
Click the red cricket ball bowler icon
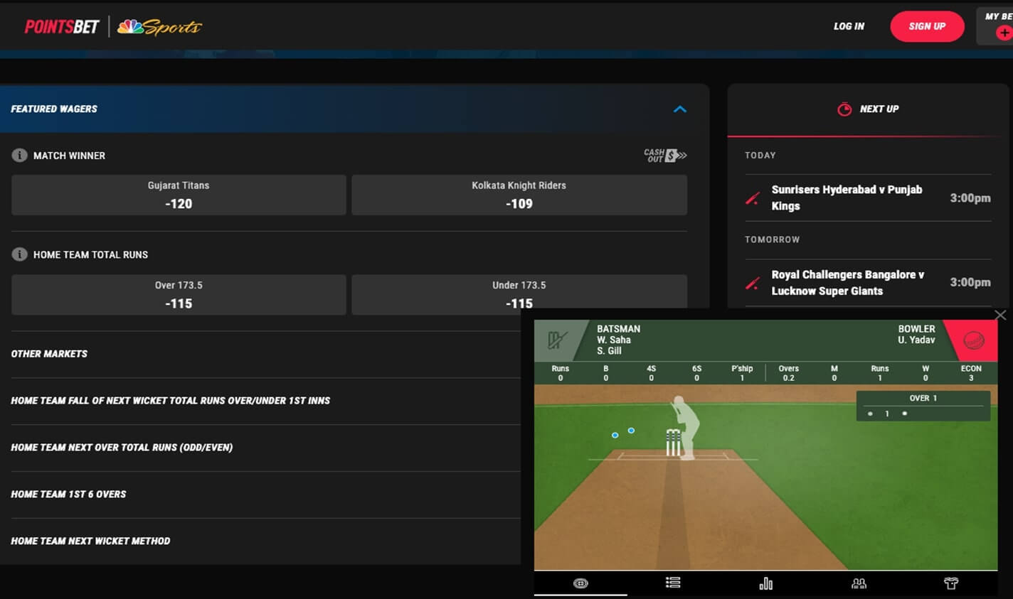click(974, 341)
